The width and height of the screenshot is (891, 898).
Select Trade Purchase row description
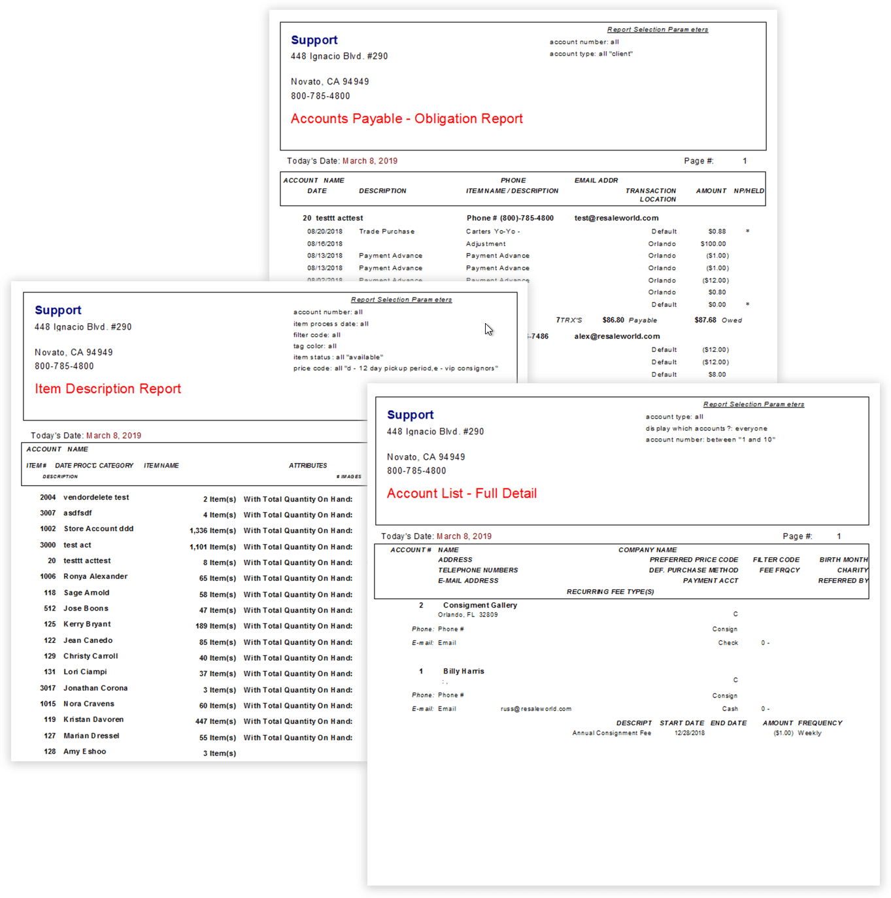pos(386,232)
